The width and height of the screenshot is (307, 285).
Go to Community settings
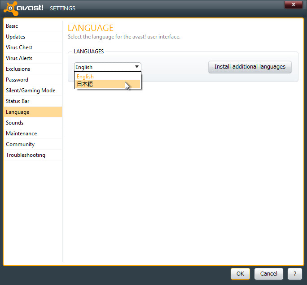tap(33, 144)
